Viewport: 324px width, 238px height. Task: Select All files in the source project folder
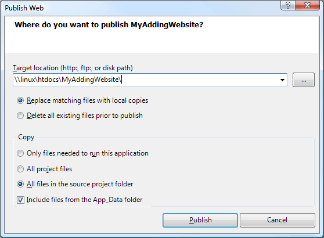pos(75,184)
